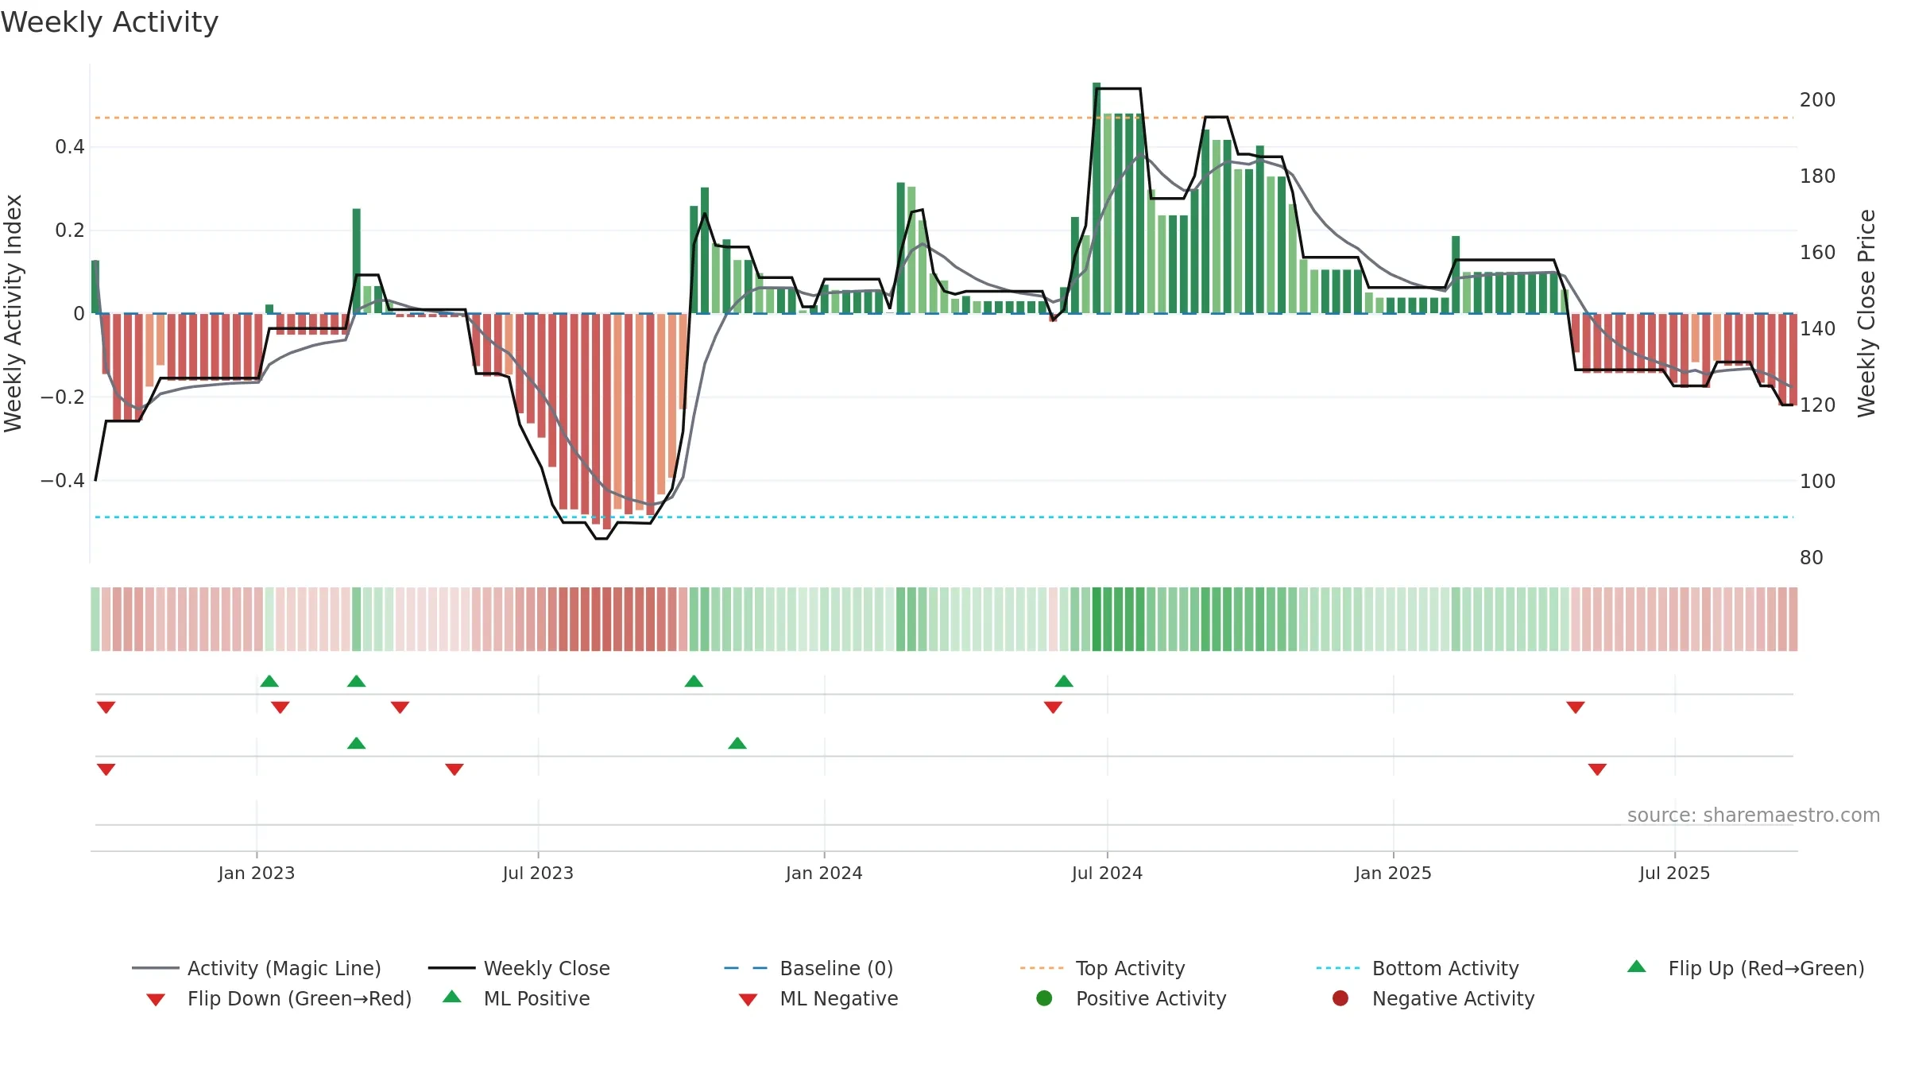Click the tallest green activity bar near Jul 2024
1907x1073 pixels.
[1097, 198]
